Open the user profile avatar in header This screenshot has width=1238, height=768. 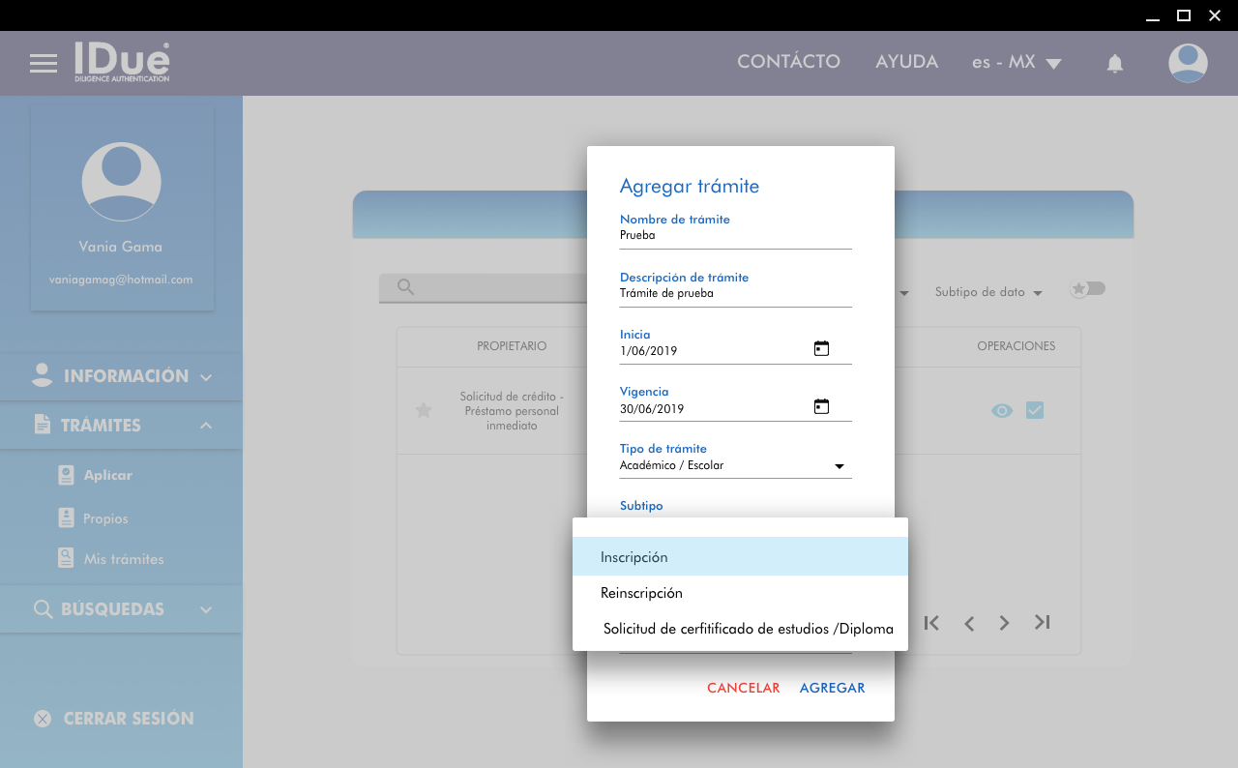(x=1187, y=63)
